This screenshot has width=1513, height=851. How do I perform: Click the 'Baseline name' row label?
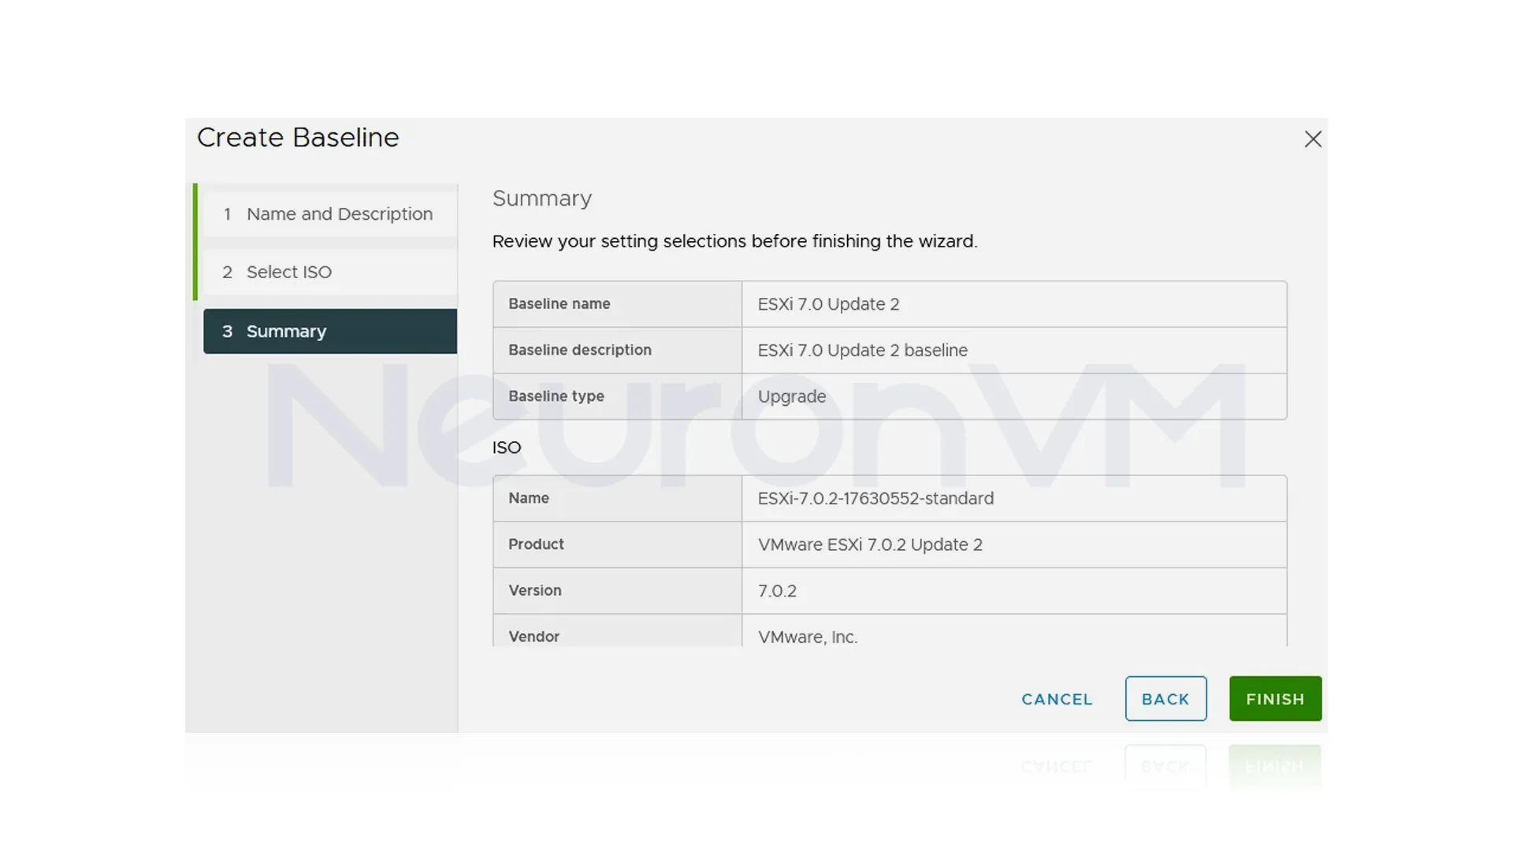559,303
